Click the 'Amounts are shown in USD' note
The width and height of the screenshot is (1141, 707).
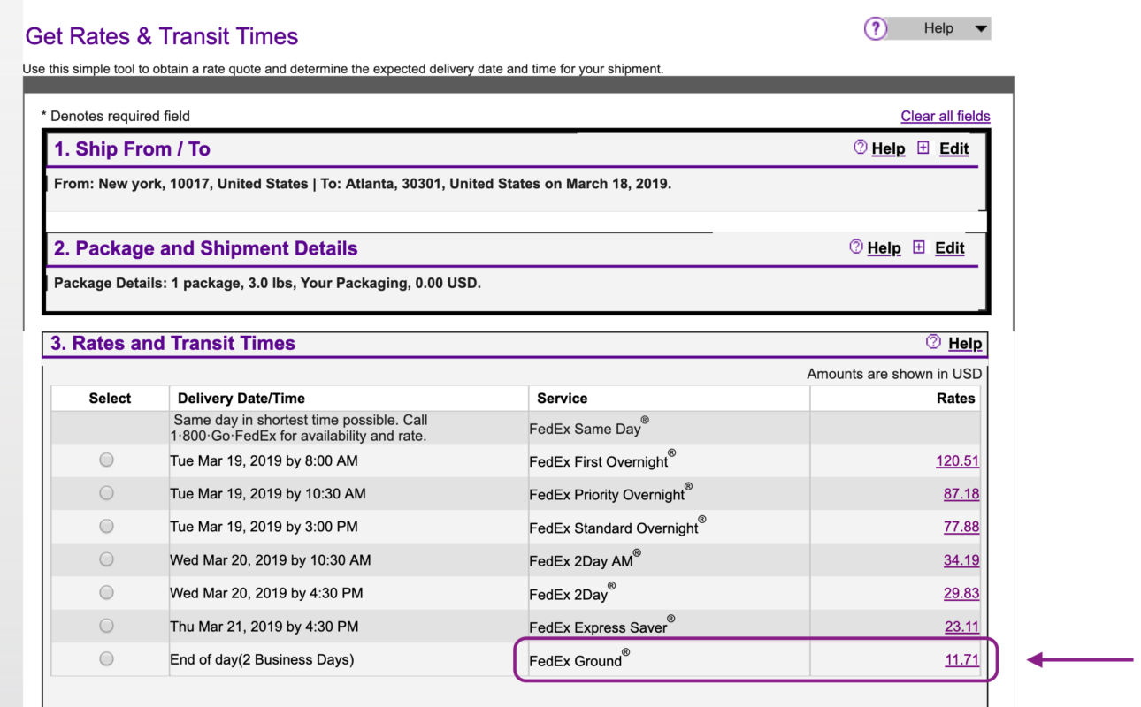894,374
